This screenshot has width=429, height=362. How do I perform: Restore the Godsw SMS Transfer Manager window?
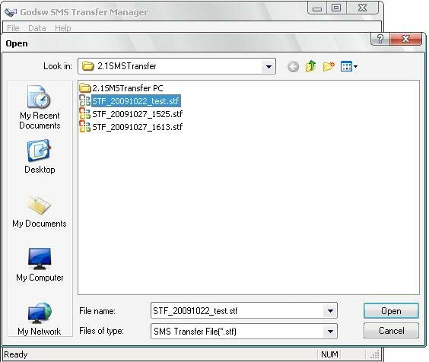point(336,8)
